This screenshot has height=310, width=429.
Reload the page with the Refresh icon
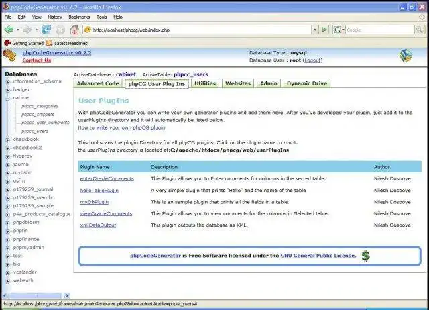click(x=46, y=30)
